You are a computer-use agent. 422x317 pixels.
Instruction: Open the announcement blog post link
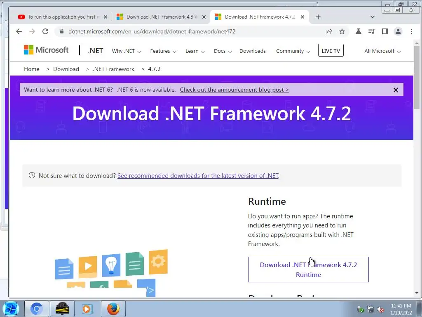click(234, 90)
